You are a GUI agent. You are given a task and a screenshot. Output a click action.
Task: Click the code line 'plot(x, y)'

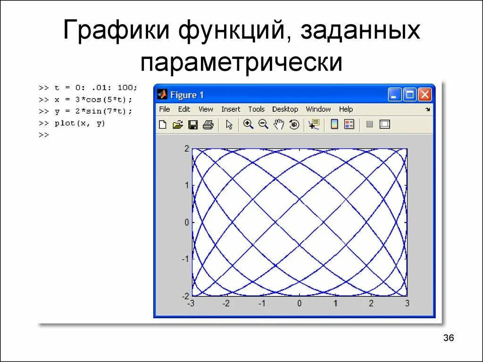coord(80,123)
